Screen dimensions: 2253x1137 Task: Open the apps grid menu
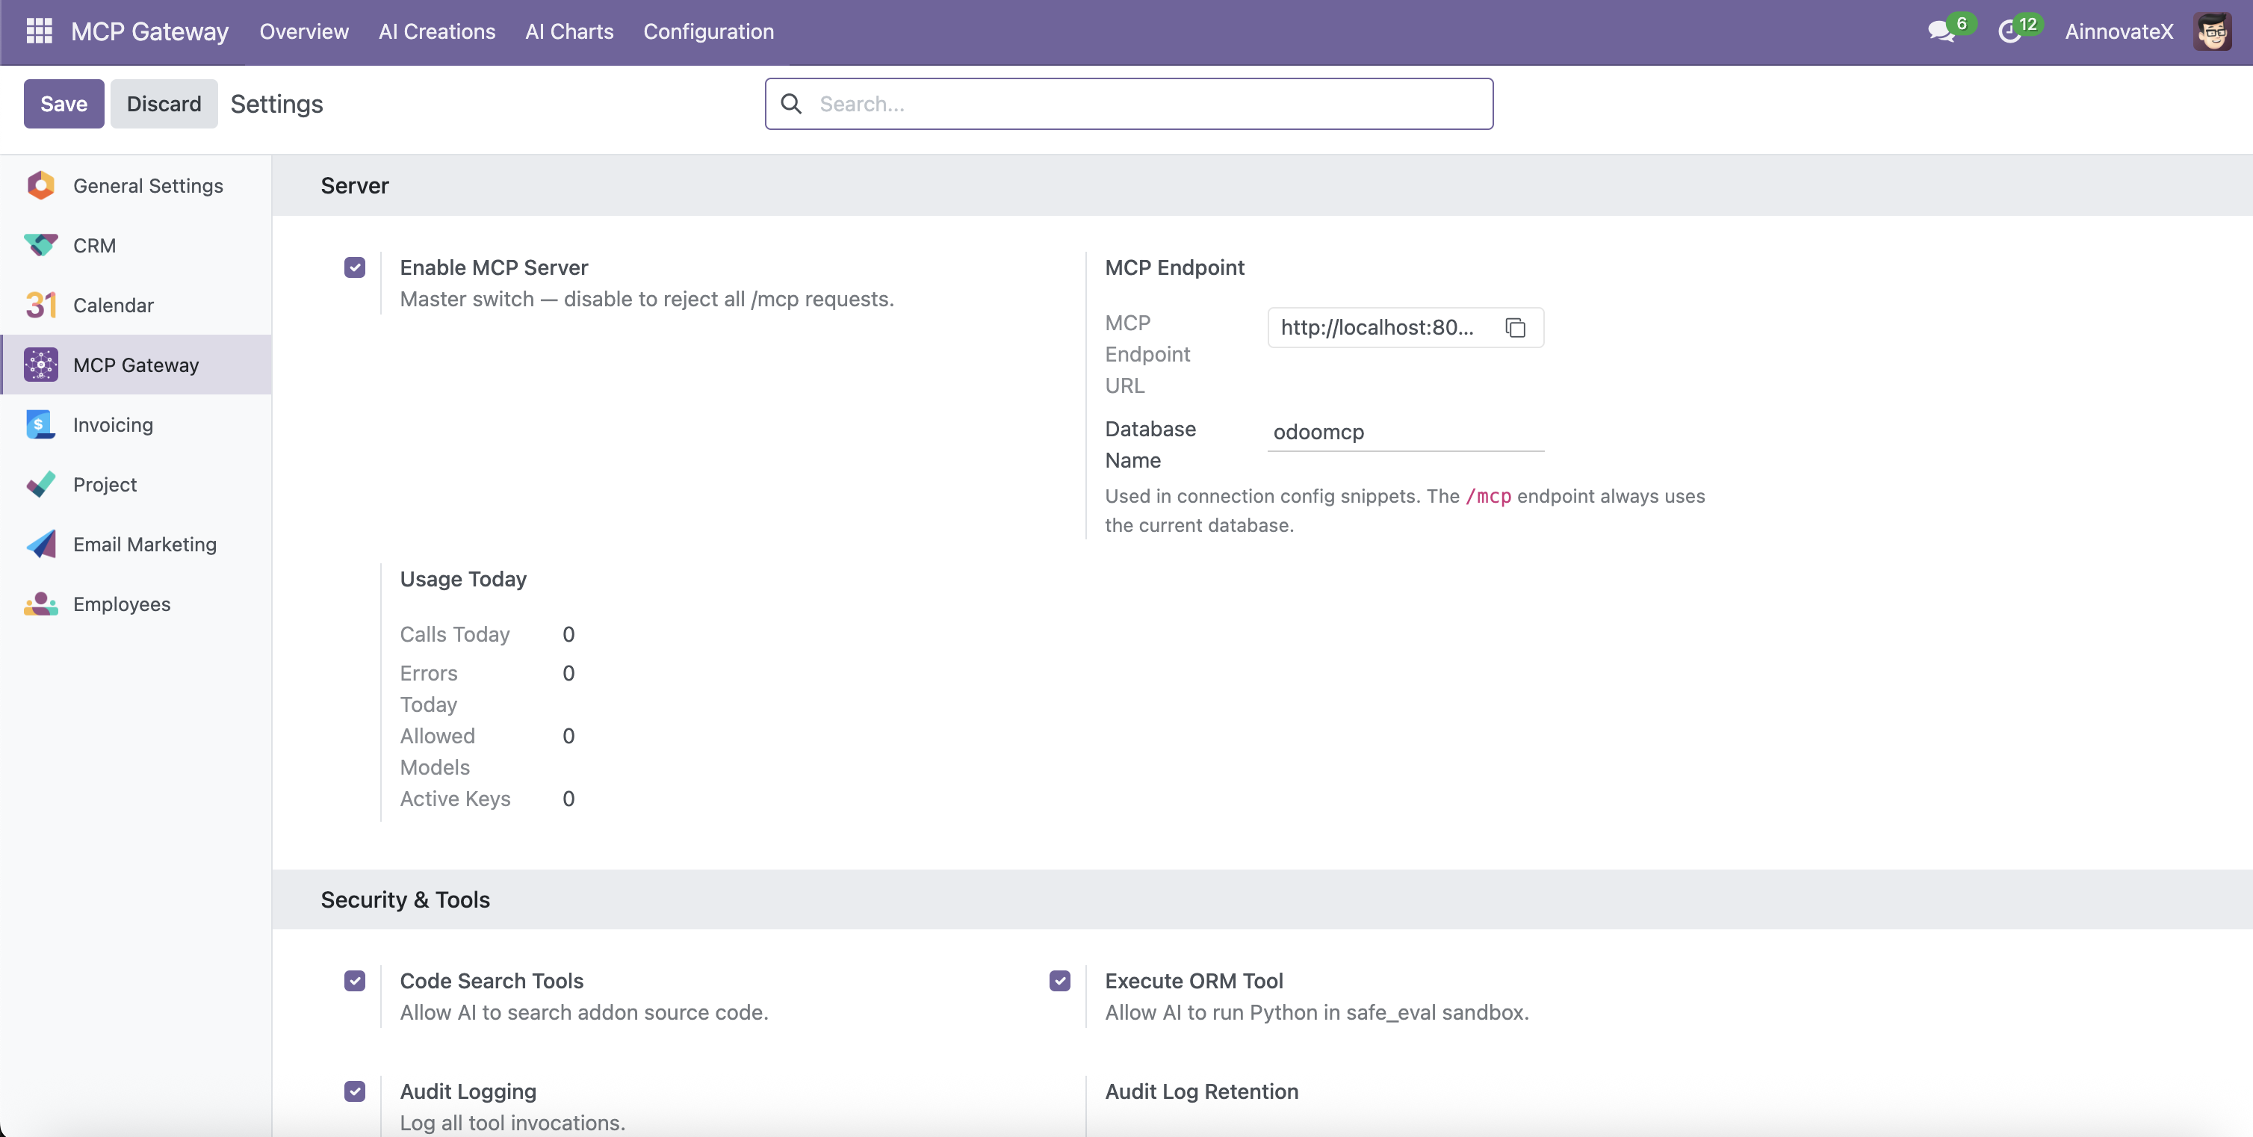pyautogui.click(x=39, y=31)
